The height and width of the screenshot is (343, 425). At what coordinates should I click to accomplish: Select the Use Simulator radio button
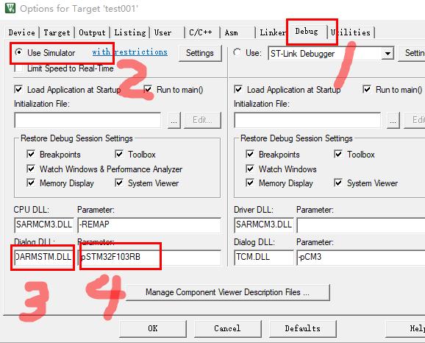[18, 52]
